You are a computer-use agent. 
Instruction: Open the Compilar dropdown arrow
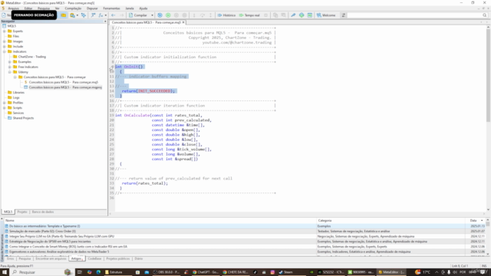click(152, 15)
